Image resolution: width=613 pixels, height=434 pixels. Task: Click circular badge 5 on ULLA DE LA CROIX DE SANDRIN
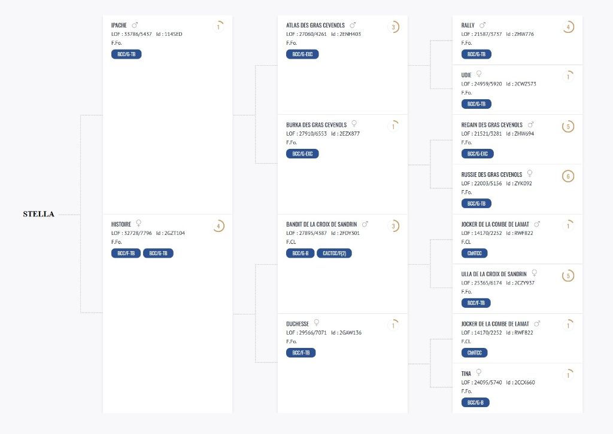coord(568,276)
